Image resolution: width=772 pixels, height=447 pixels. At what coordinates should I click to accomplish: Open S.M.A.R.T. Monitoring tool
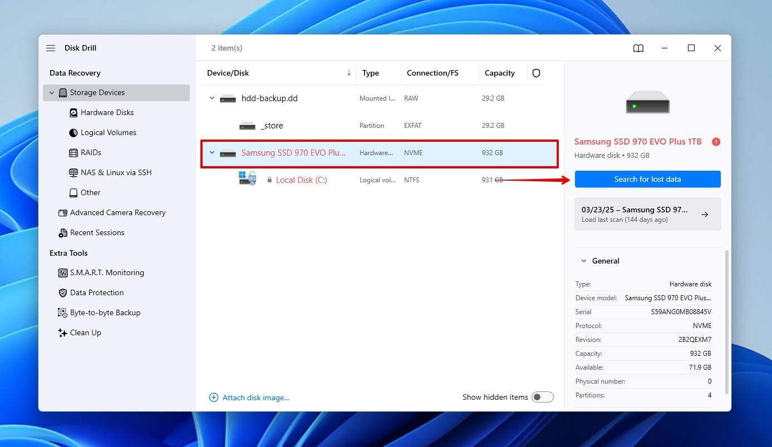(107, 272)
